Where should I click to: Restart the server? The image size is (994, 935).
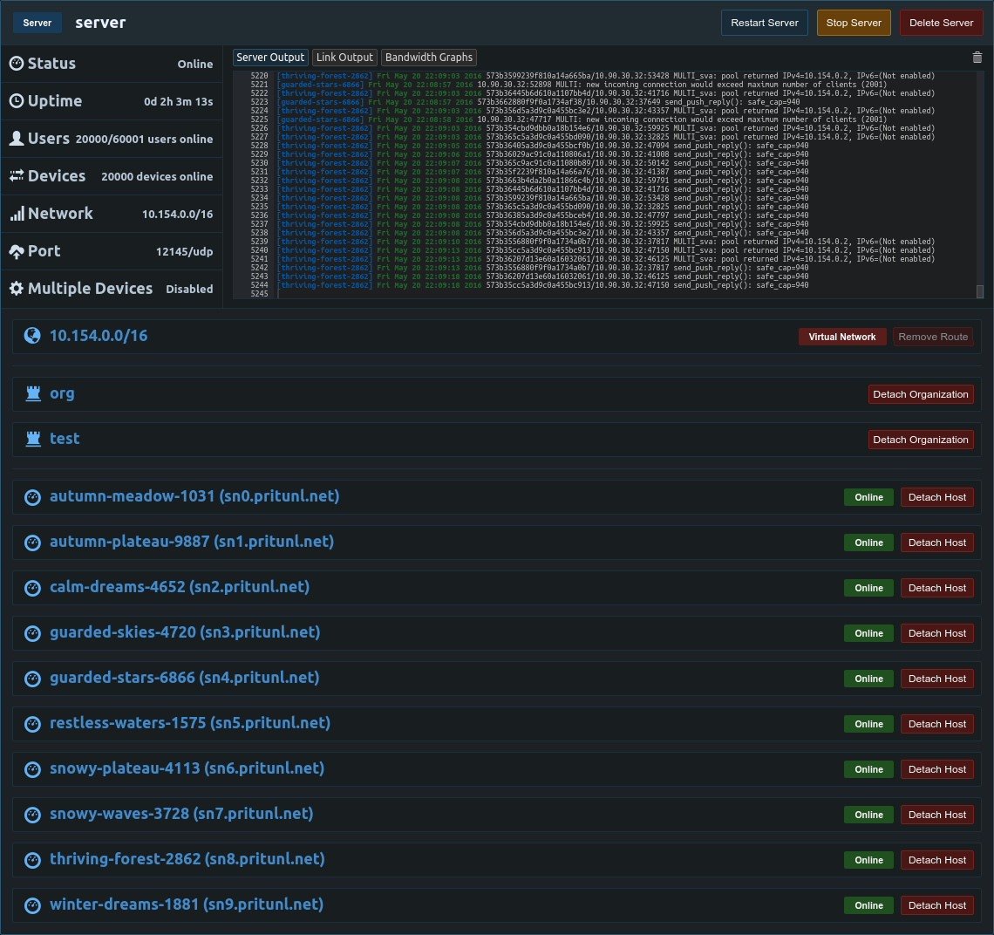tap(765, 23)
